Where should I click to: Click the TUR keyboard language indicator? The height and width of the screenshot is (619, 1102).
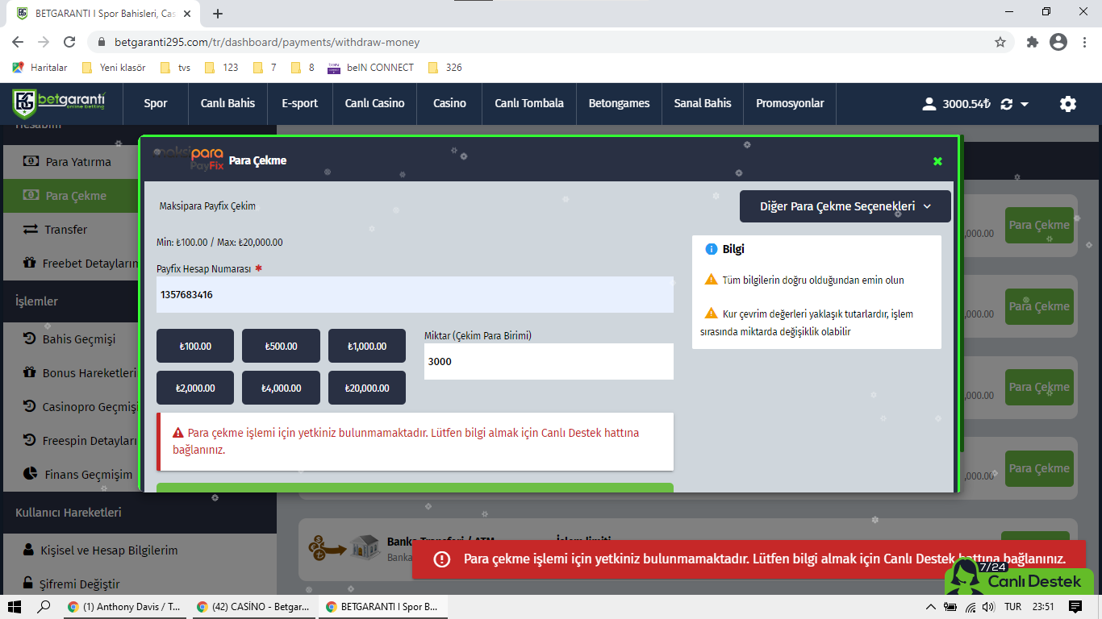pyautogui.click(x=1013, y=607)
